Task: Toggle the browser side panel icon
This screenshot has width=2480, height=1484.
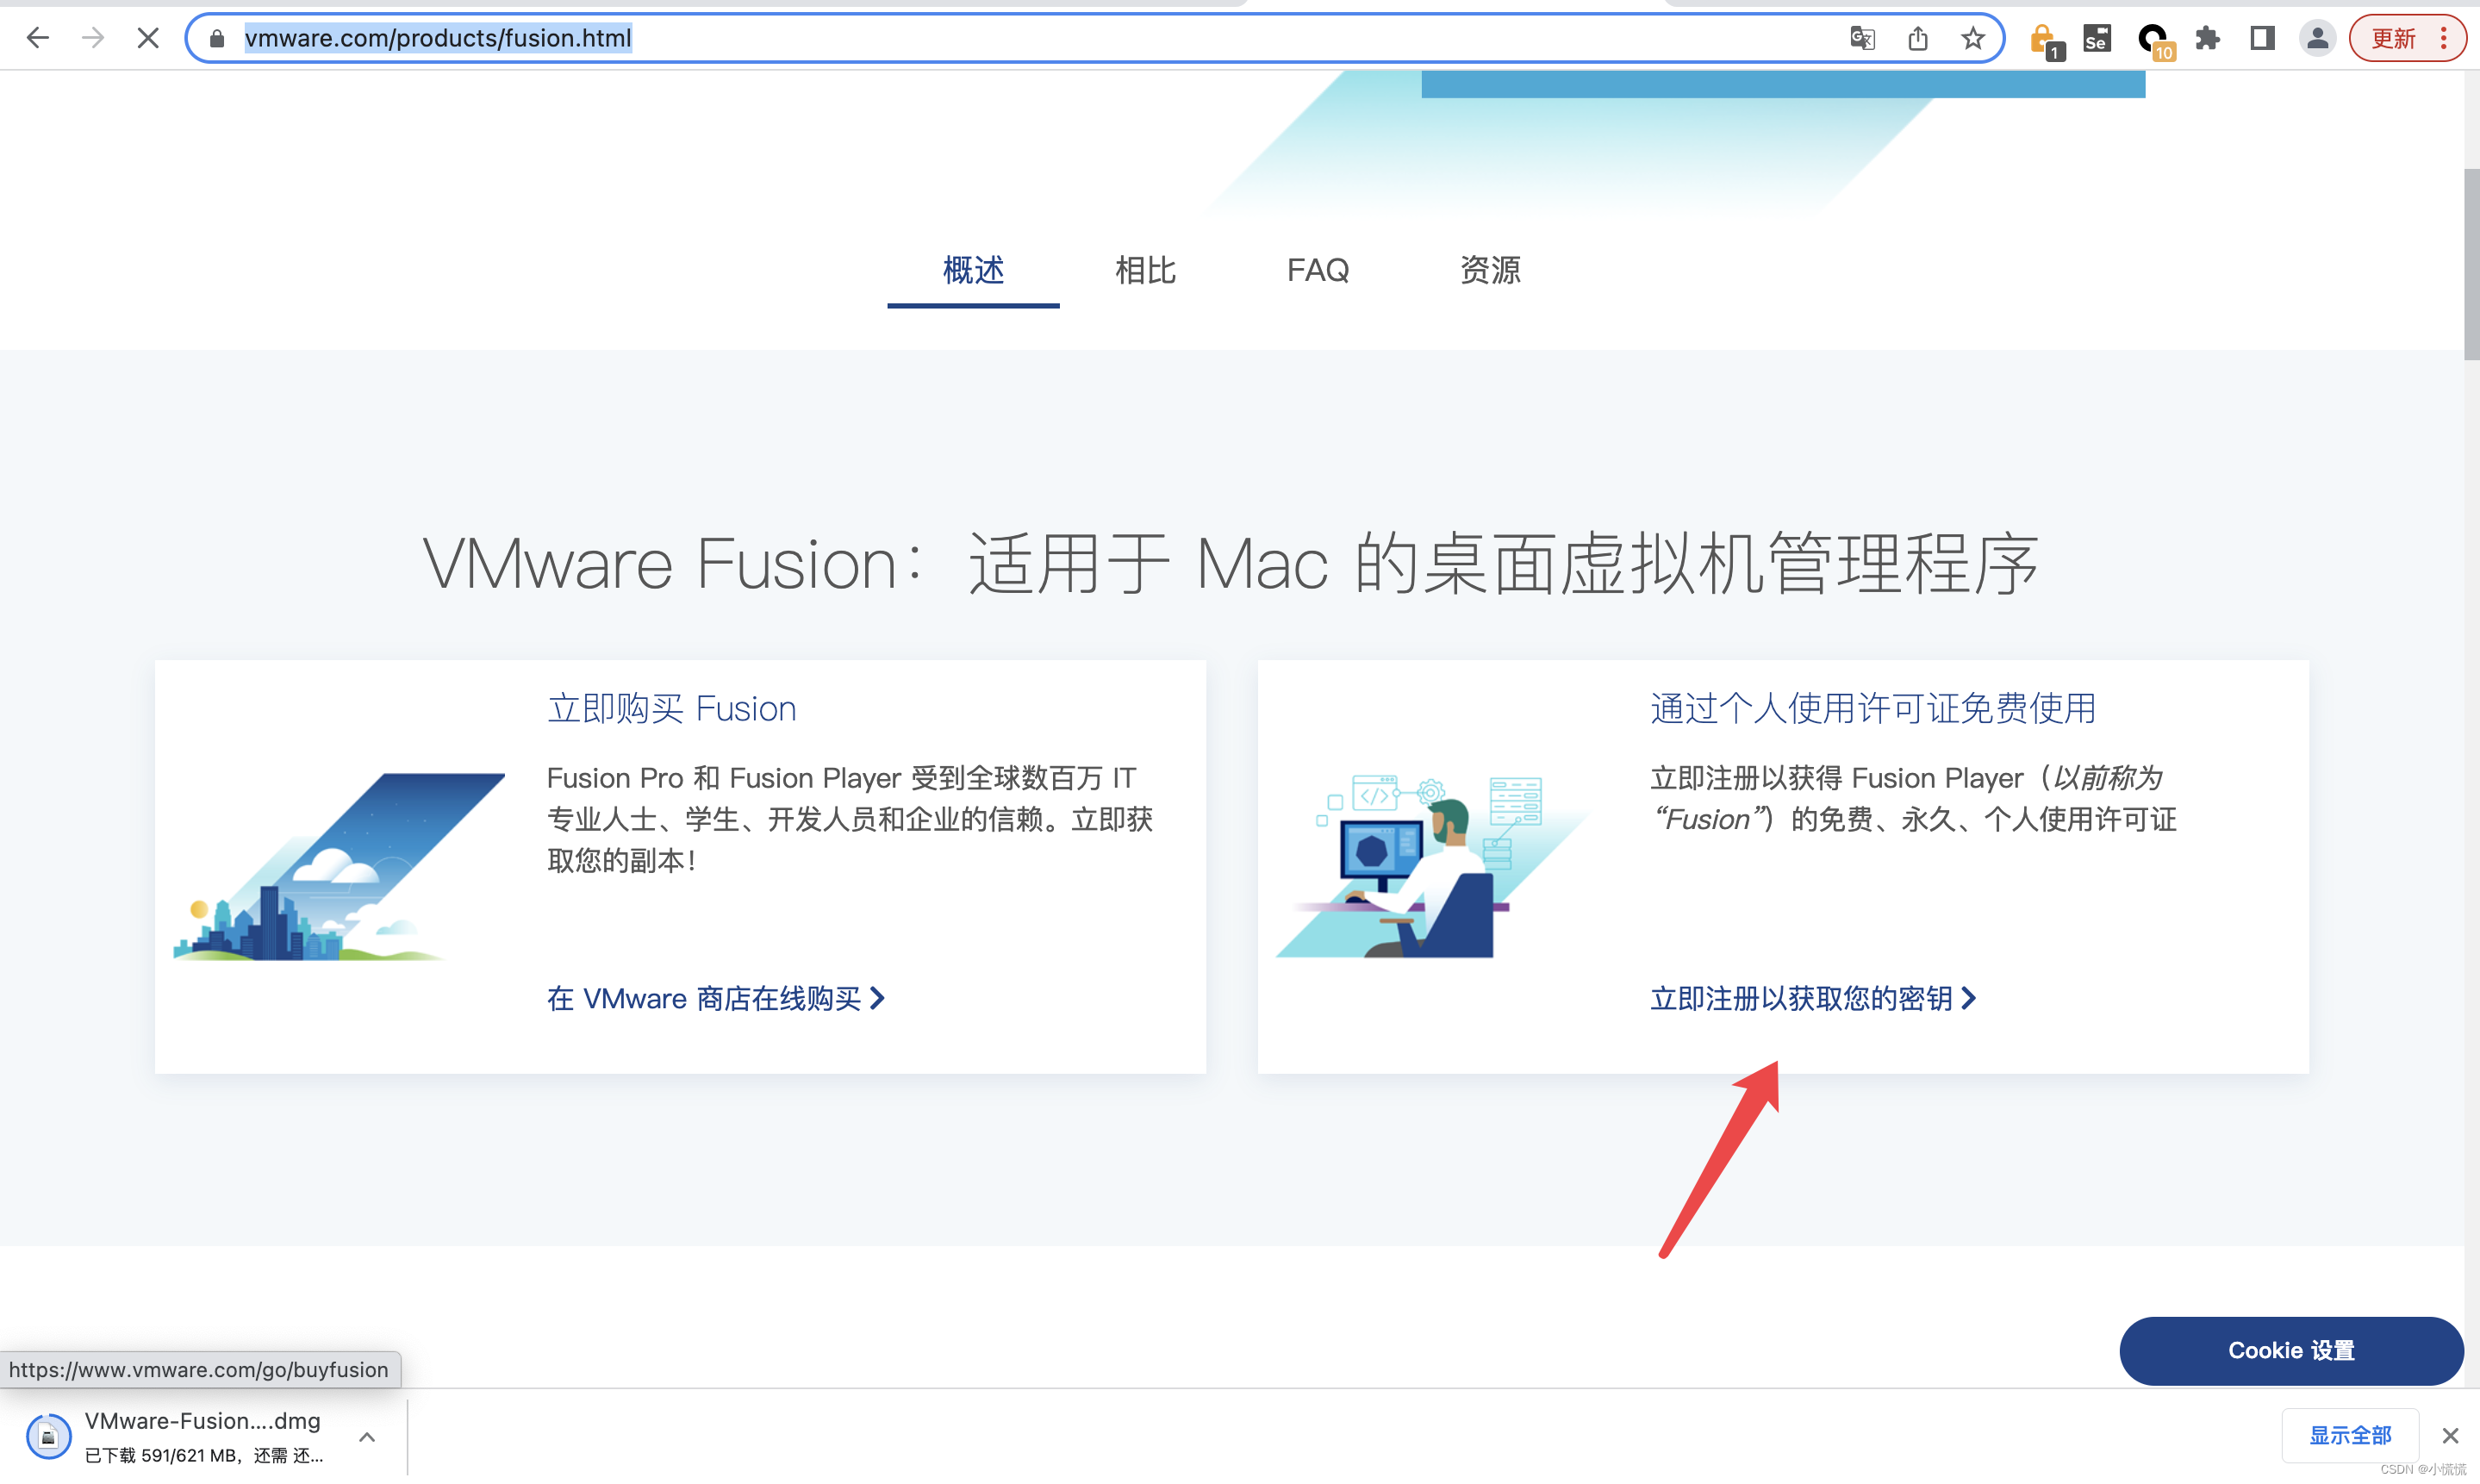Action: [2262, 38]
